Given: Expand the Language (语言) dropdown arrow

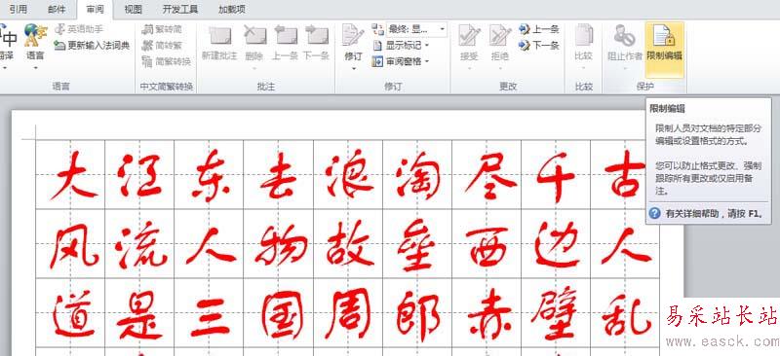Looking at the screenshot, I should pyautogui.click(x=35, y=68).
